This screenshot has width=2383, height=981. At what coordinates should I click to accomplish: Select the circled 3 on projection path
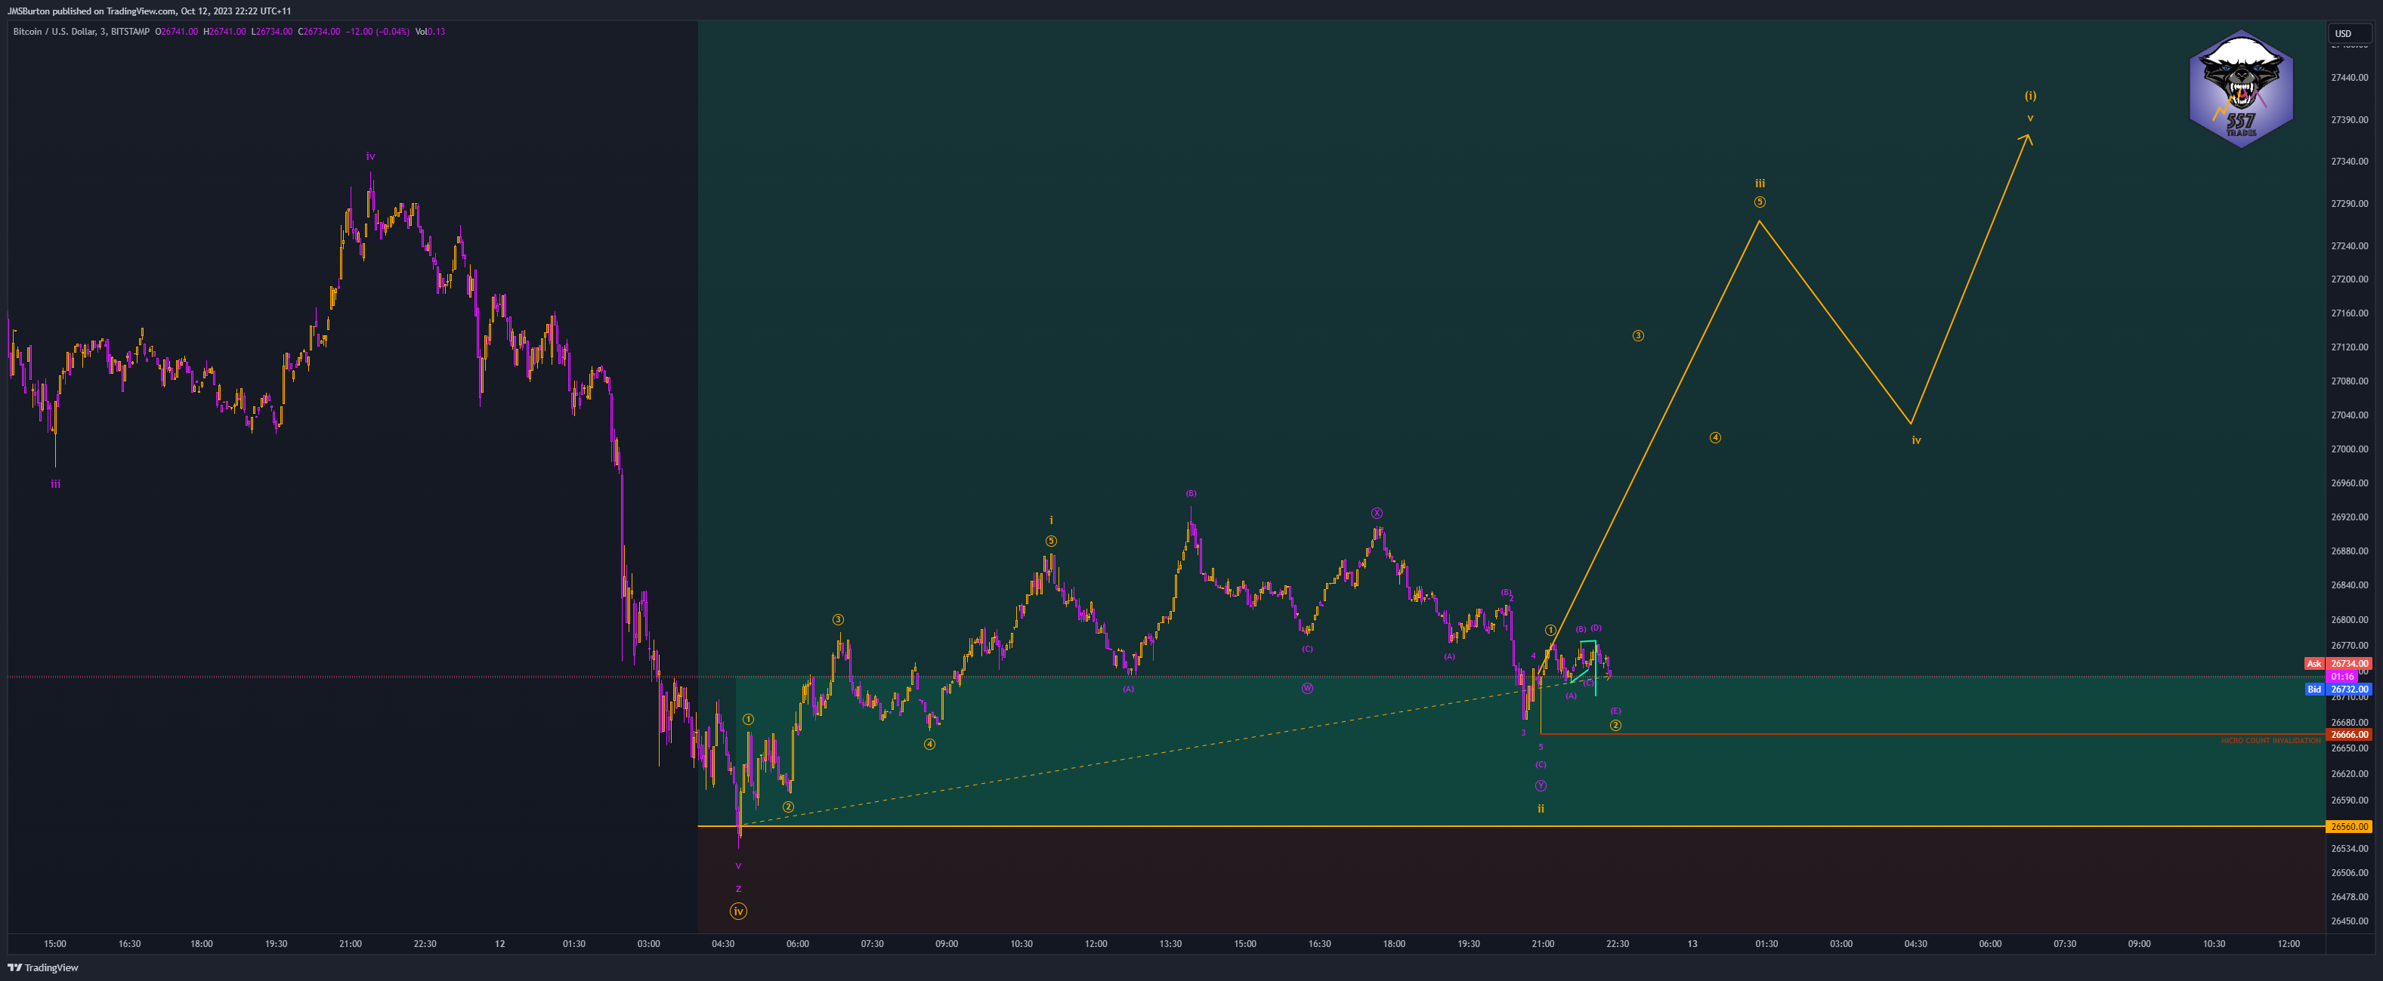[1637, 335]
